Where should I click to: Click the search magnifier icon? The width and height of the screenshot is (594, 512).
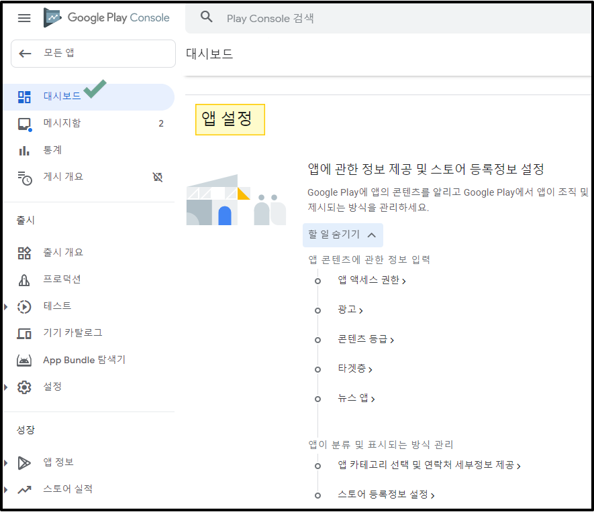[x=207, y=17]
